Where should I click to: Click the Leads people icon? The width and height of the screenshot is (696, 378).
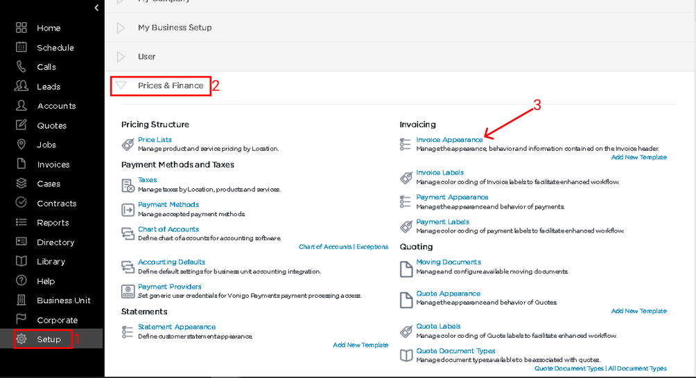[x=21, y=86]
